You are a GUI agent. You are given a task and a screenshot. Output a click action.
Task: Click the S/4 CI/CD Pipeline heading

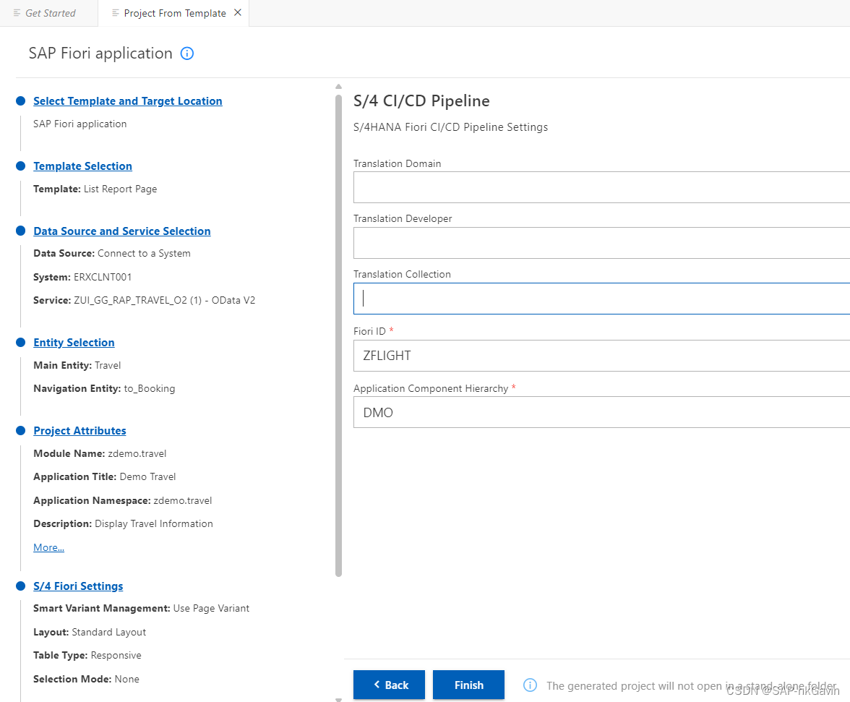[x=421, y=100]
